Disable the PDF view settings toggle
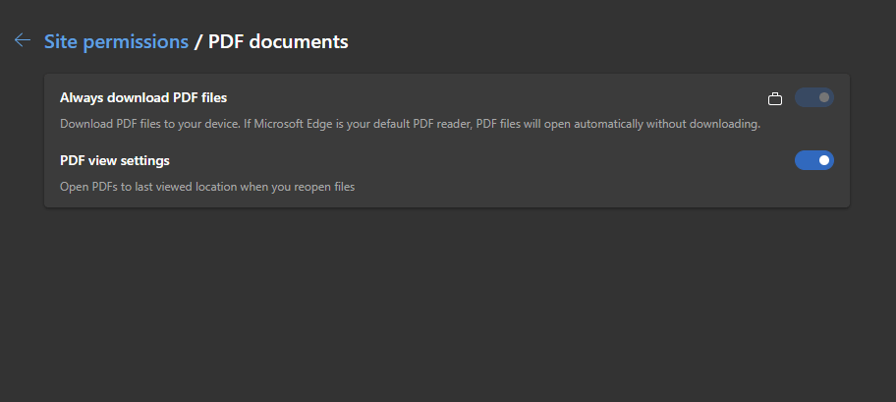Screen dimensions: 896x402 coord(813,160)
